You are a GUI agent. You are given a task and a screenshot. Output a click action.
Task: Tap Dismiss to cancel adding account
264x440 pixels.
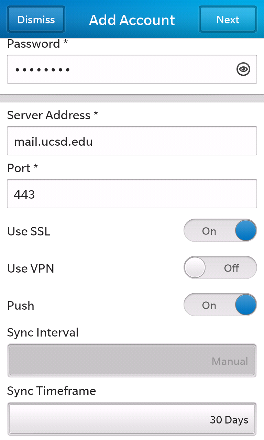(x=36, y=19)
